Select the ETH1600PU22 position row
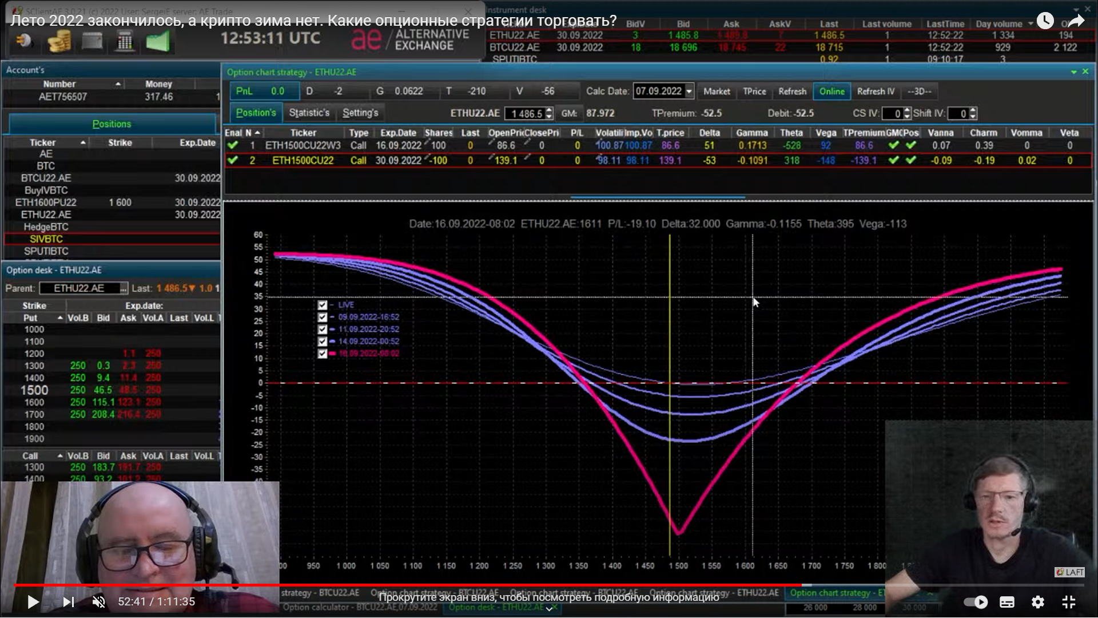This screenshot has height=618, width=1098. point(112,203)
